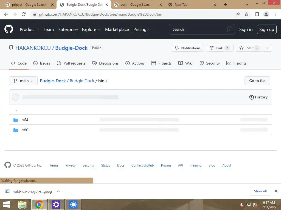Open Contact GitHub footer link
Image resolution: width=281 pixels, height=210 pixels.
(x=142, y=165)
